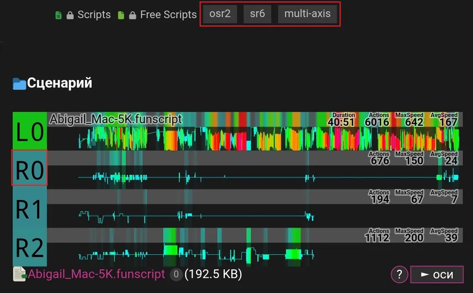Click the L0 Actions value 6016
The height and width of the screenshot is (293, 473).
[x=377, y=122]
